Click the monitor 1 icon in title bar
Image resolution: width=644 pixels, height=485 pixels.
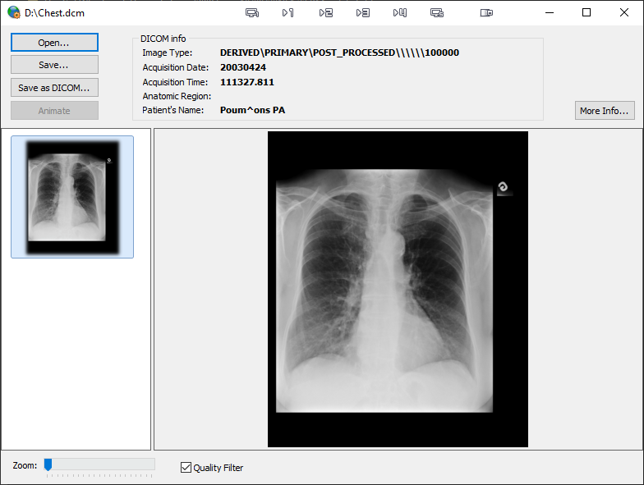coord(252,13)
